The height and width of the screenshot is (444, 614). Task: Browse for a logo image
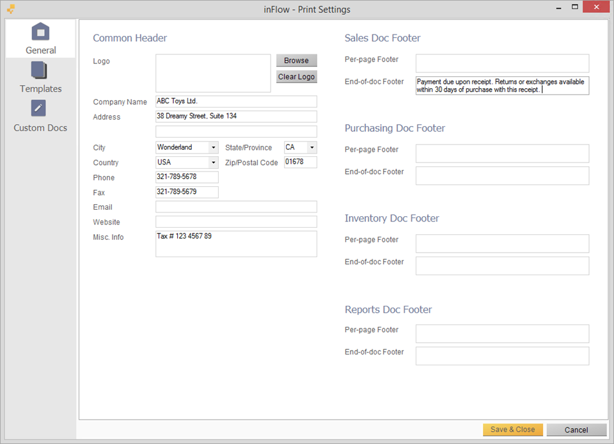(x=296, y=60)
